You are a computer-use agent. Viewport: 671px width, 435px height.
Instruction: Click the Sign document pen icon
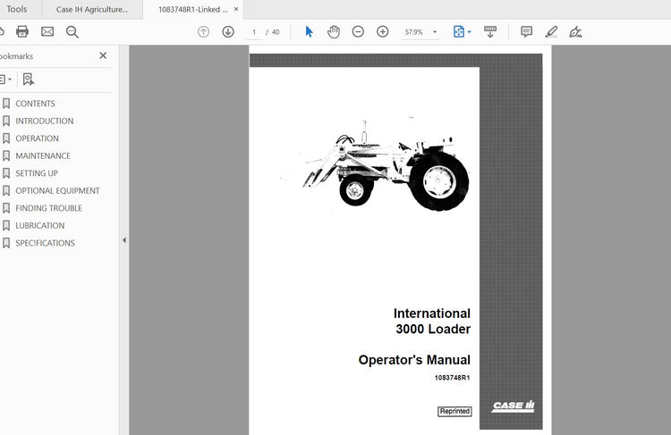click(x=575, y=31)
